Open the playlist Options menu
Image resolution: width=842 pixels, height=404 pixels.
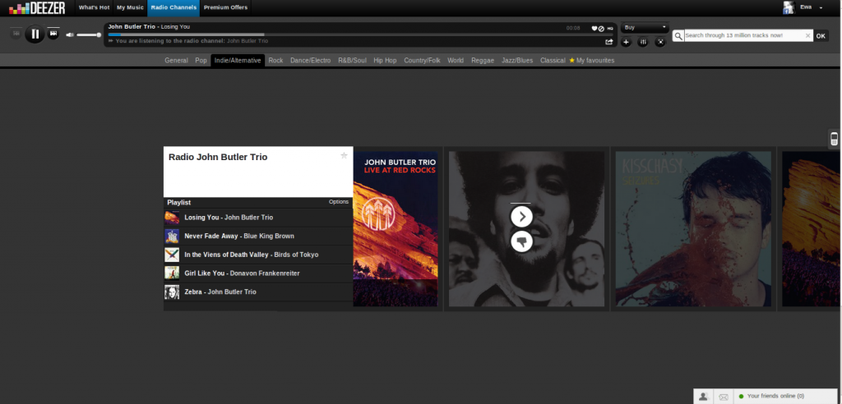point(339,202)
